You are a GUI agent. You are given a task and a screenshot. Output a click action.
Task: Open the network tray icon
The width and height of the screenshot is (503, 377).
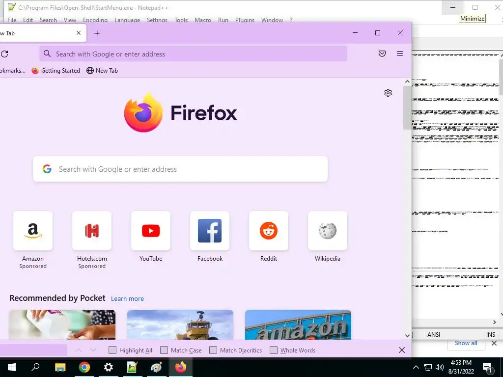[x=428, y=367]
